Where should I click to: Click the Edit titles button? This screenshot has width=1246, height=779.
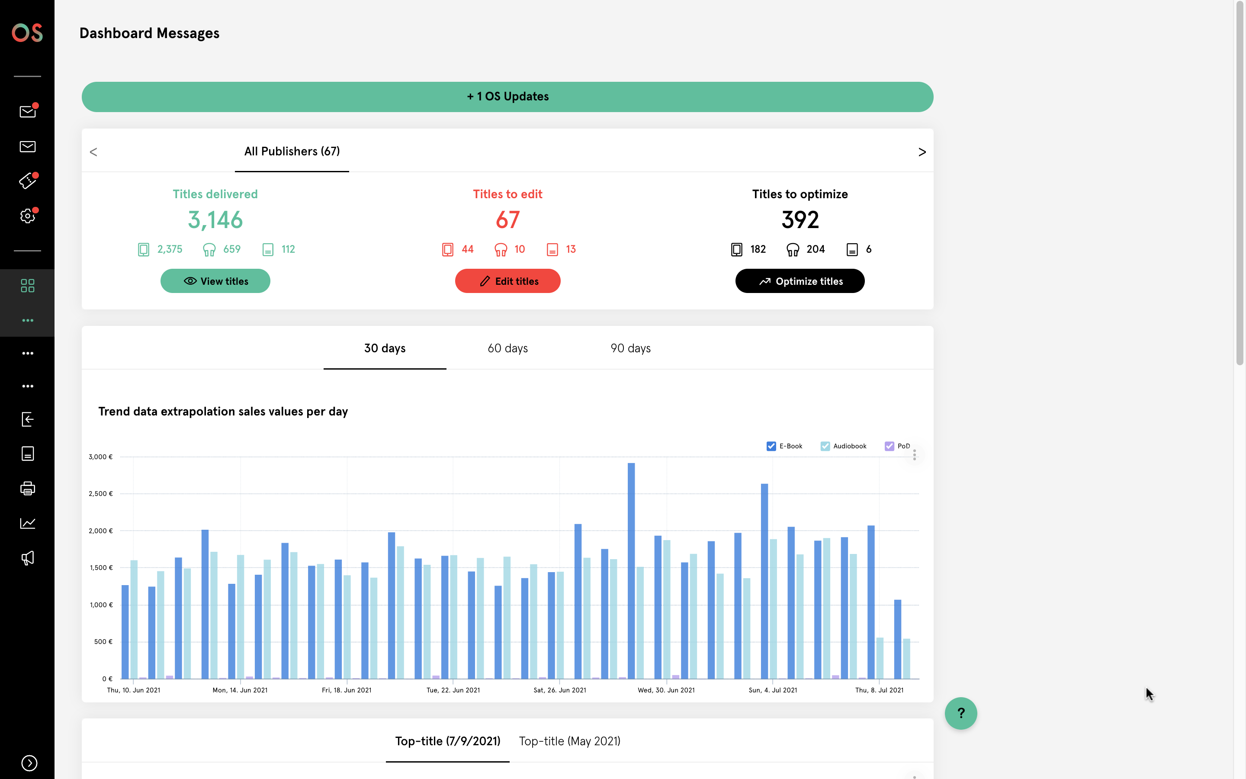[x=507, y=281]
